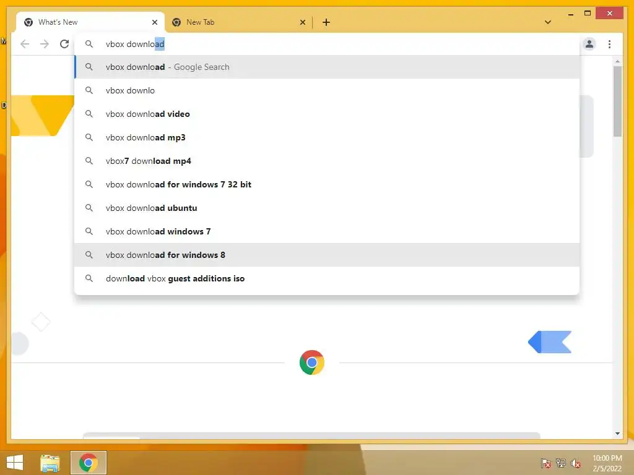Click search icon beside 'vbox download ubuntu'
The width and height of the screenshot is (634, 475).
(x=89, y=208)
